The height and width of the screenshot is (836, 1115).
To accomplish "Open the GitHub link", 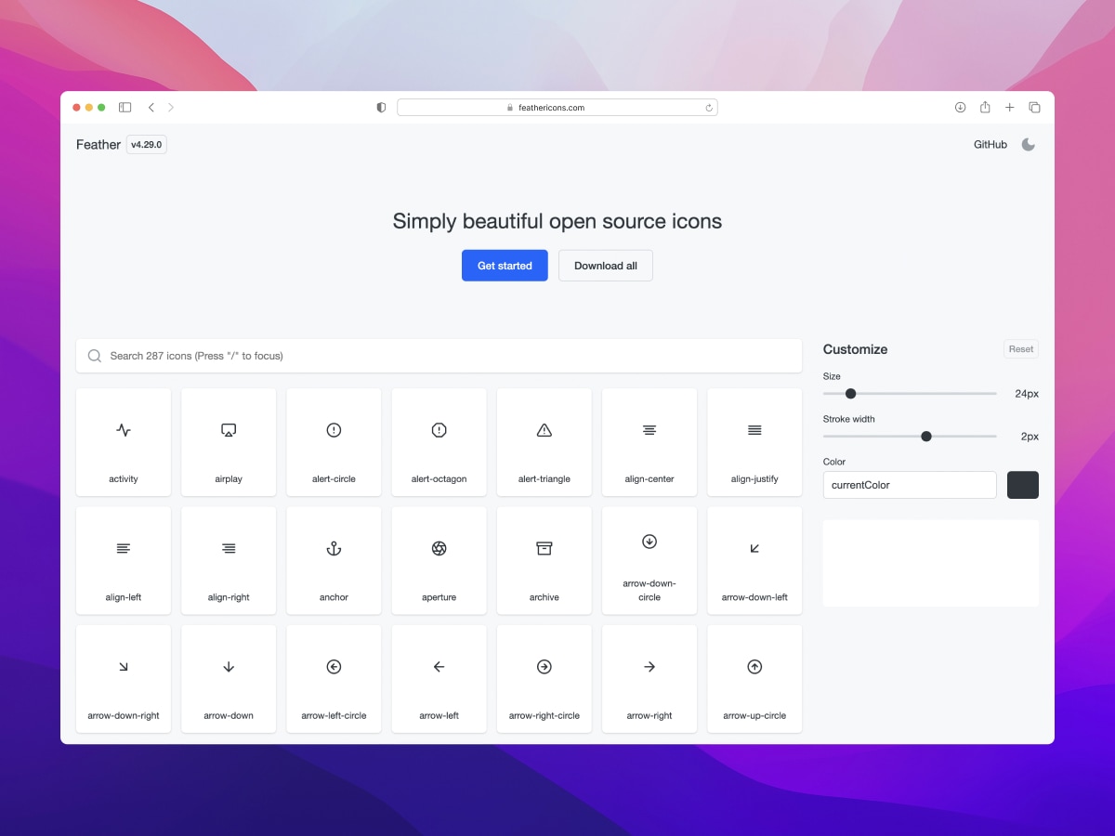I will point(990,144).
